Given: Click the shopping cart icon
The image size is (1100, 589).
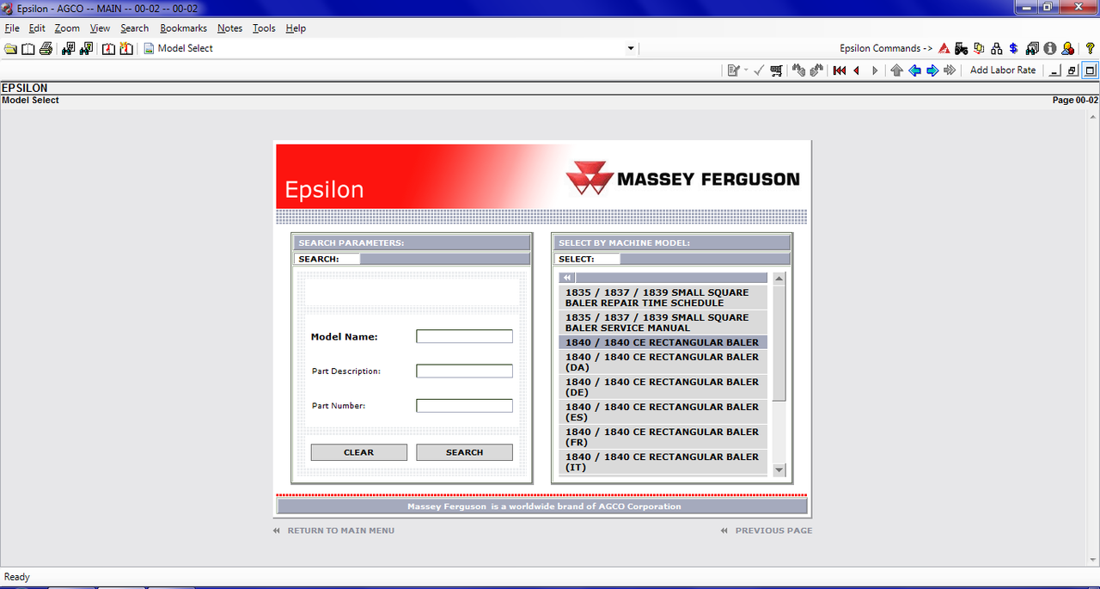Looking at the screenshot, I should coord(777,71).
